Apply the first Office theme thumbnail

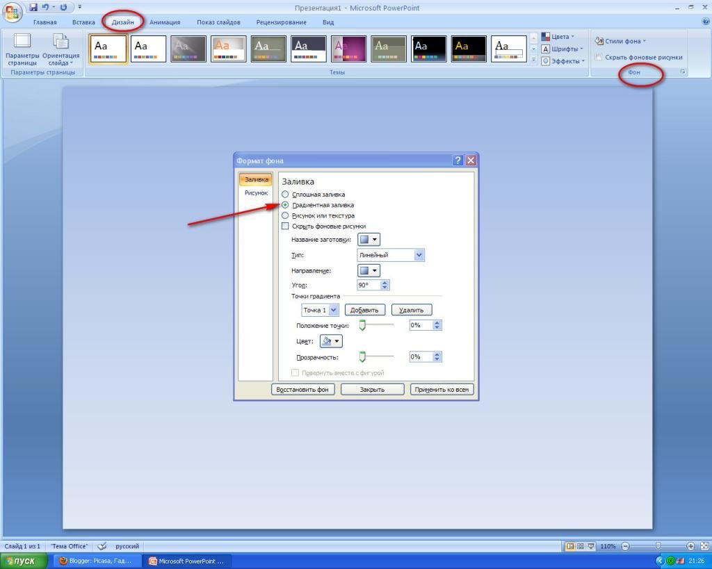pos(108,49)
